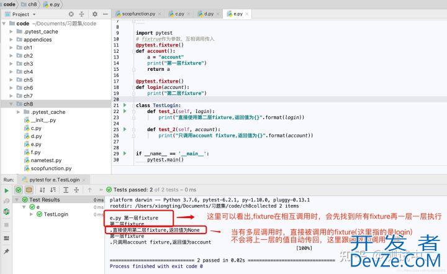
Task: Expand the ch1 folder
Action: (11, 47)
